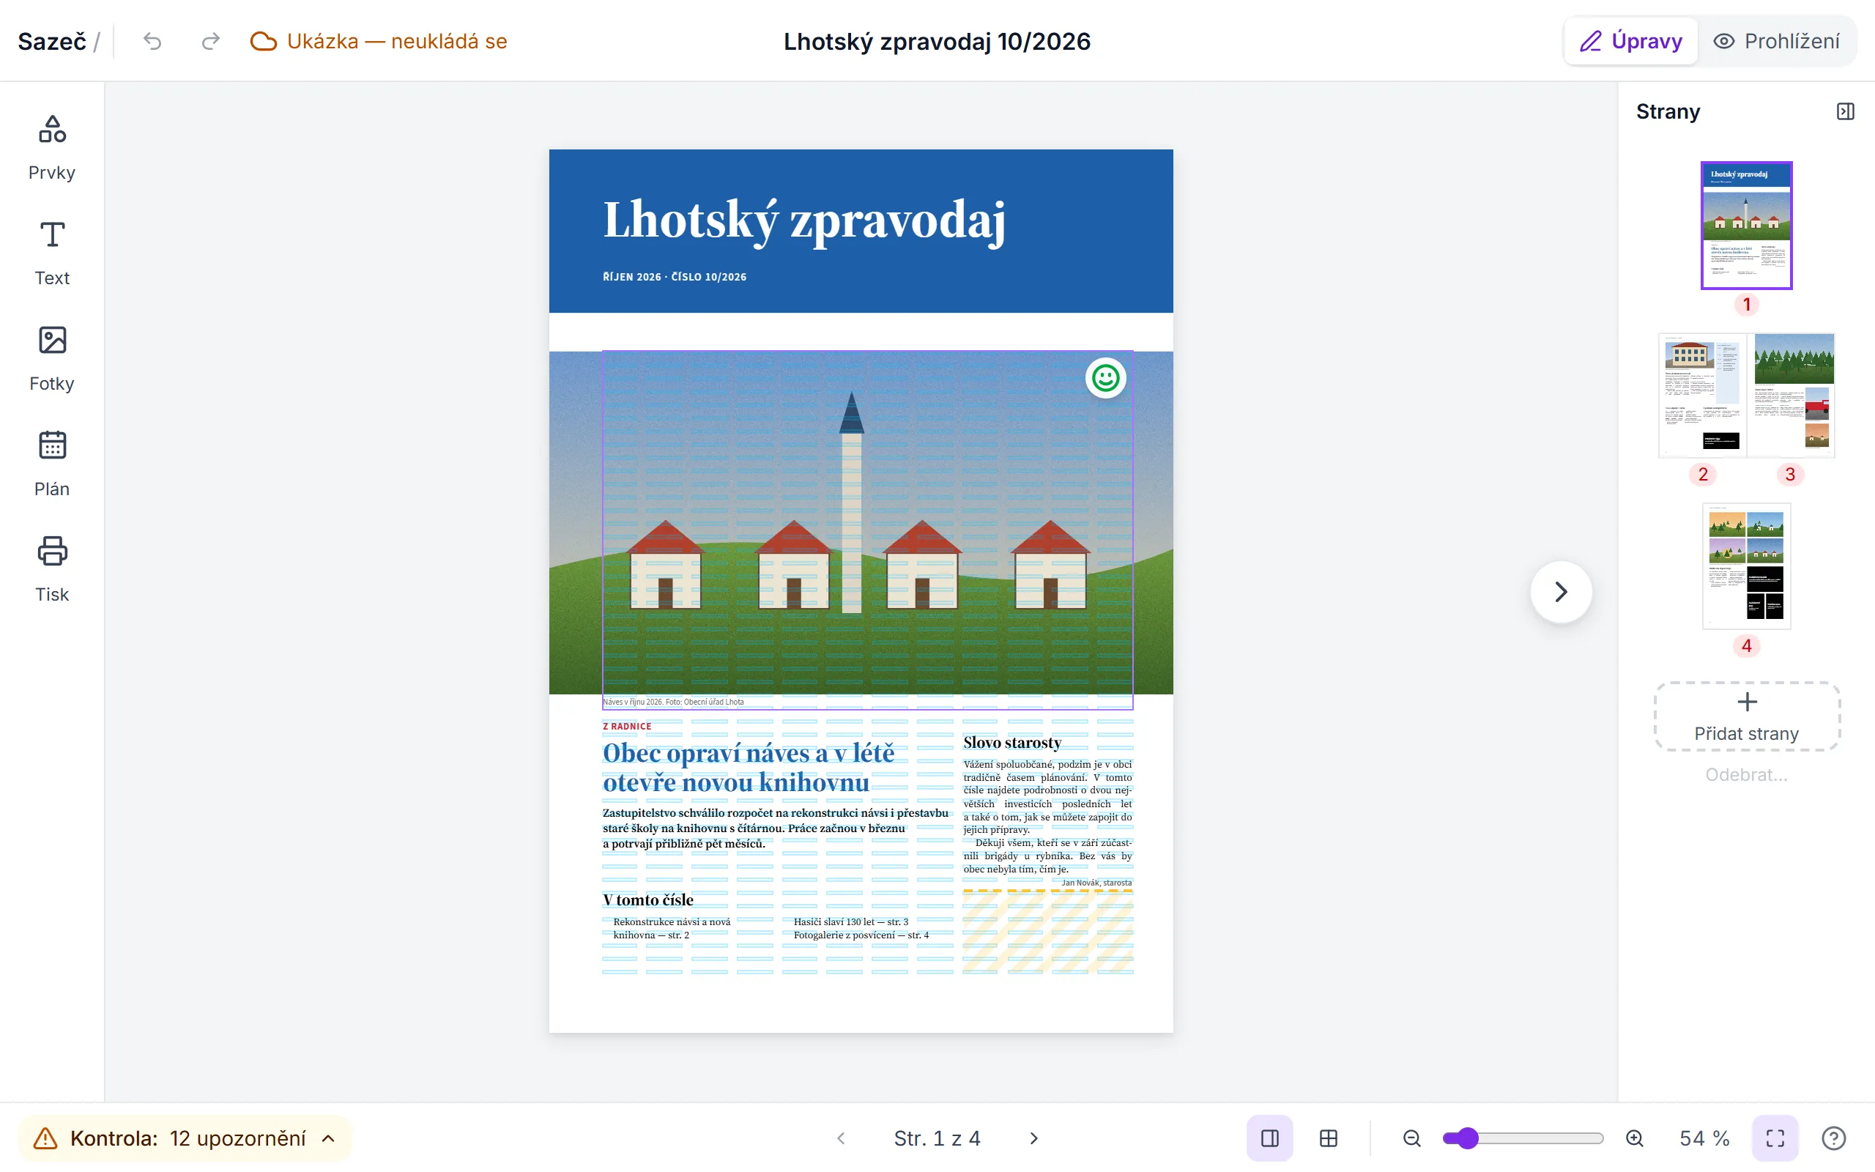The width and height of the screenshot is (1875, 1172).
Task: Select the village houses cover photo
Action: pos(860,522)
